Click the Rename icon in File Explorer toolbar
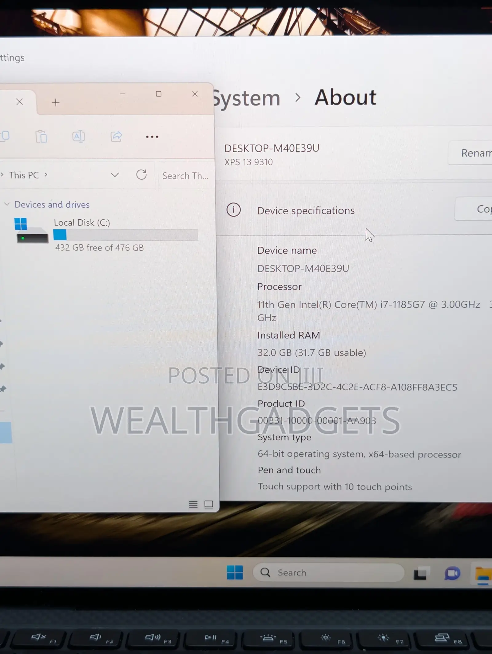The image size is (492, 654). pyautogui.click(x=79, y=136)
